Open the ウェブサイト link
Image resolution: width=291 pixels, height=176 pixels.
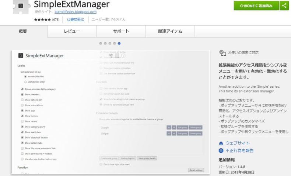coord(237,143)
